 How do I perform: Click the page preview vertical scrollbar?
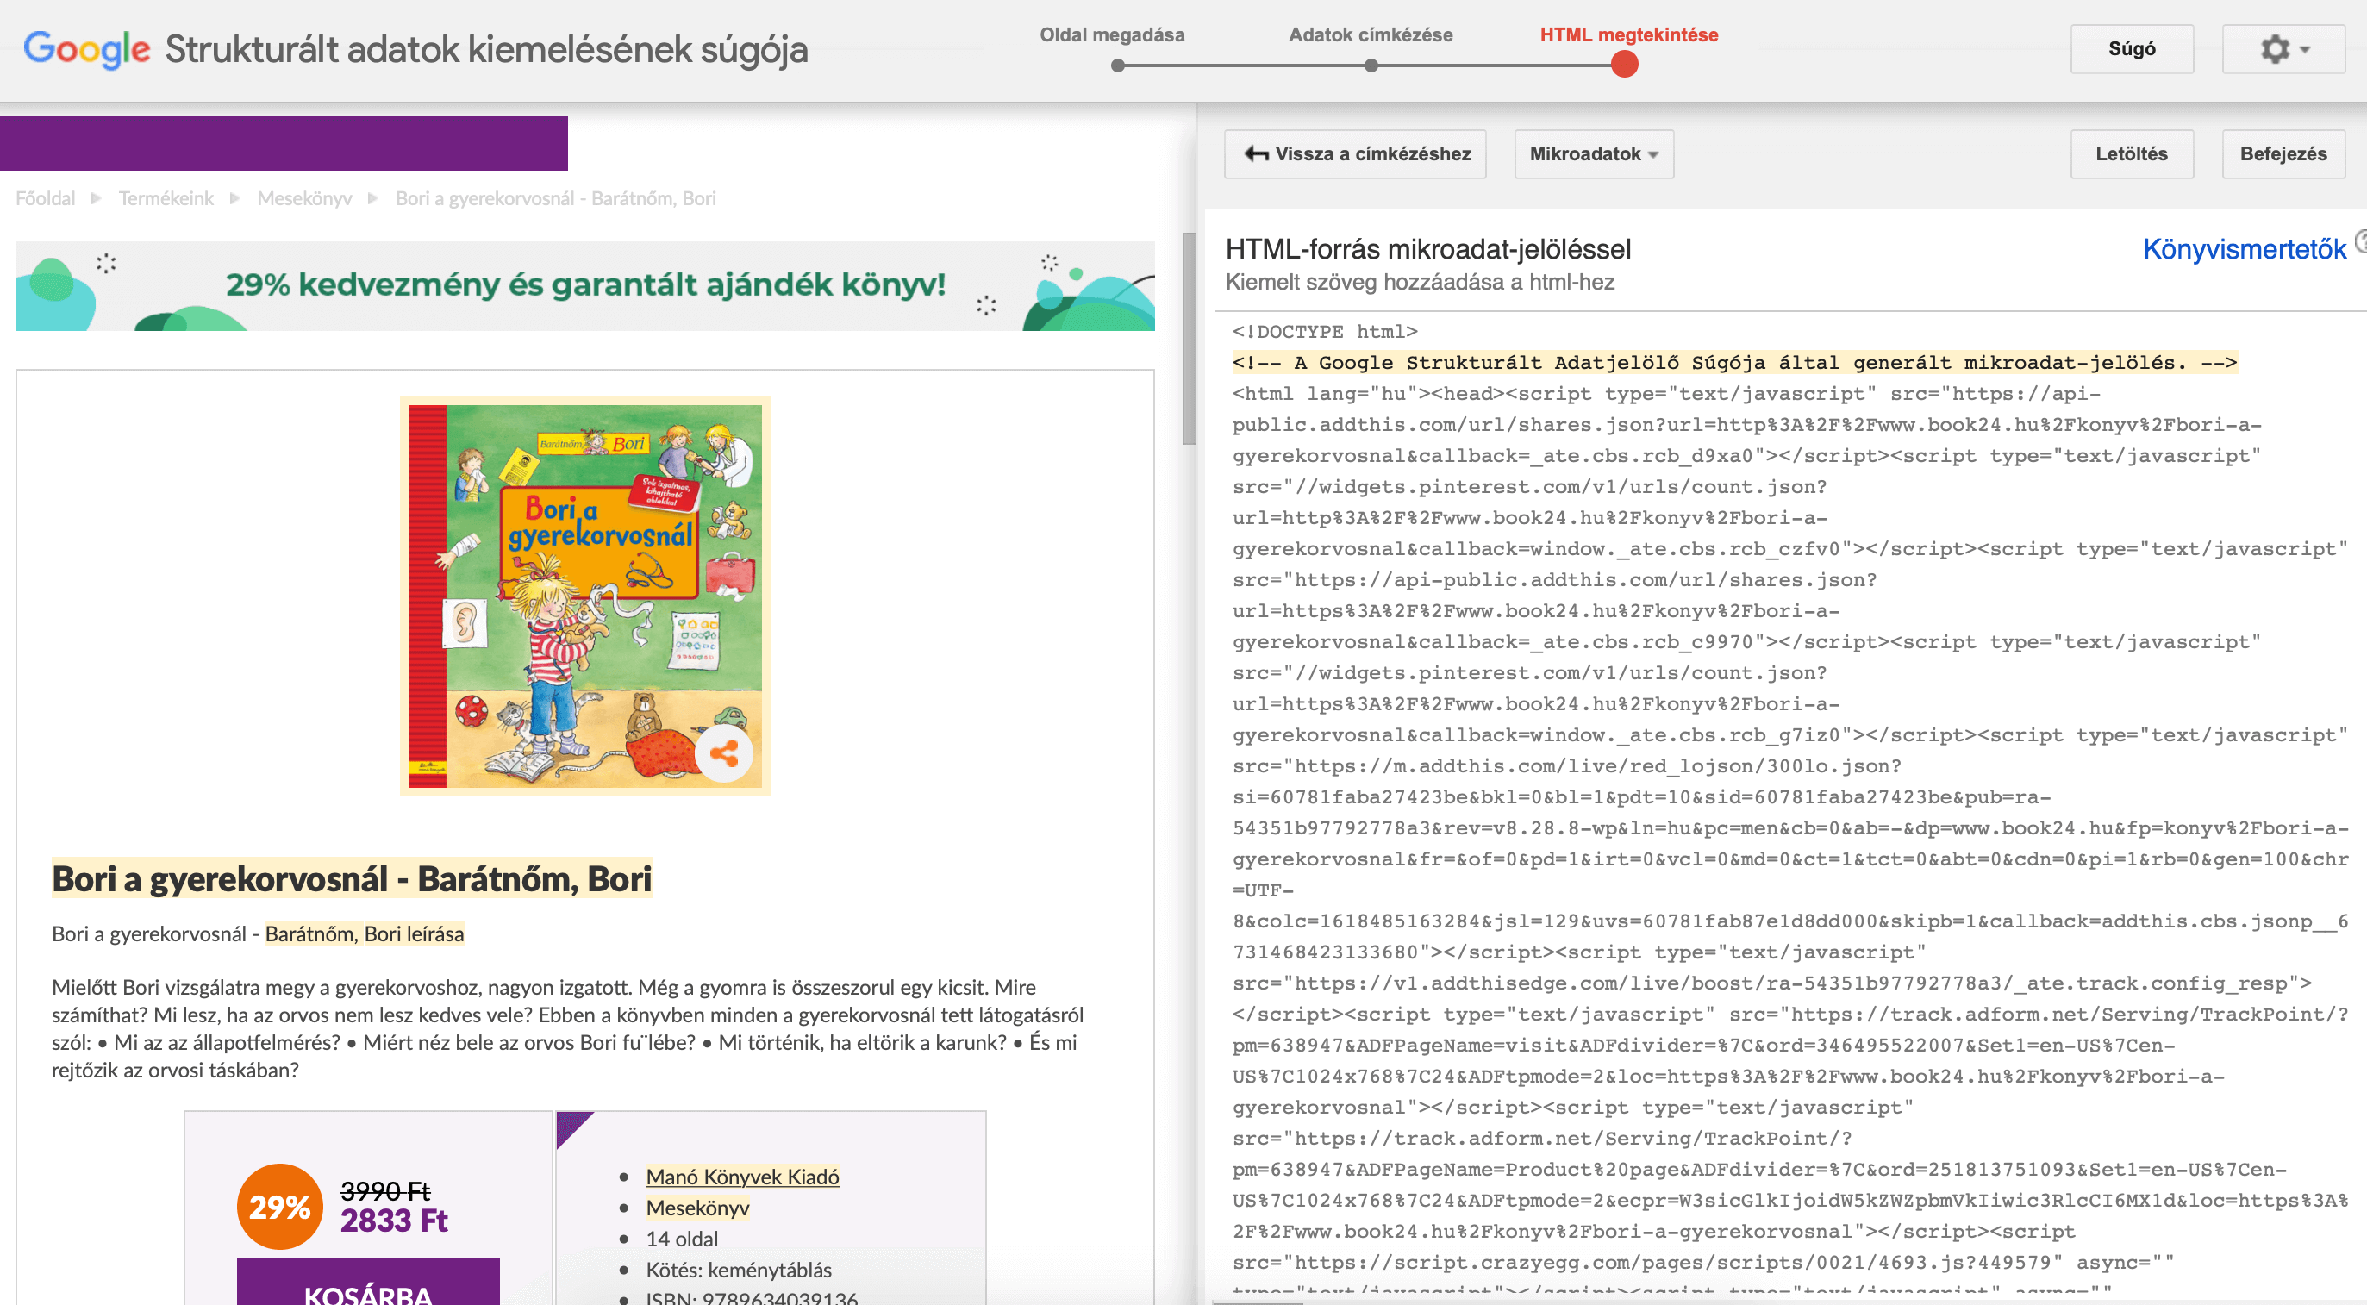(x=1189, y=338)
